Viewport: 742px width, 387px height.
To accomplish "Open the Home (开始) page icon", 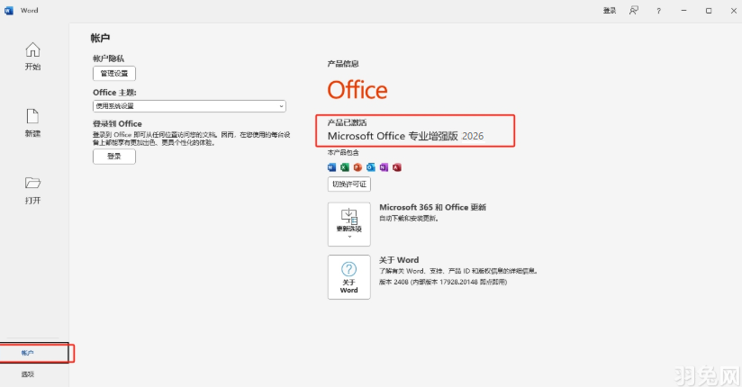I will point(32,49).
